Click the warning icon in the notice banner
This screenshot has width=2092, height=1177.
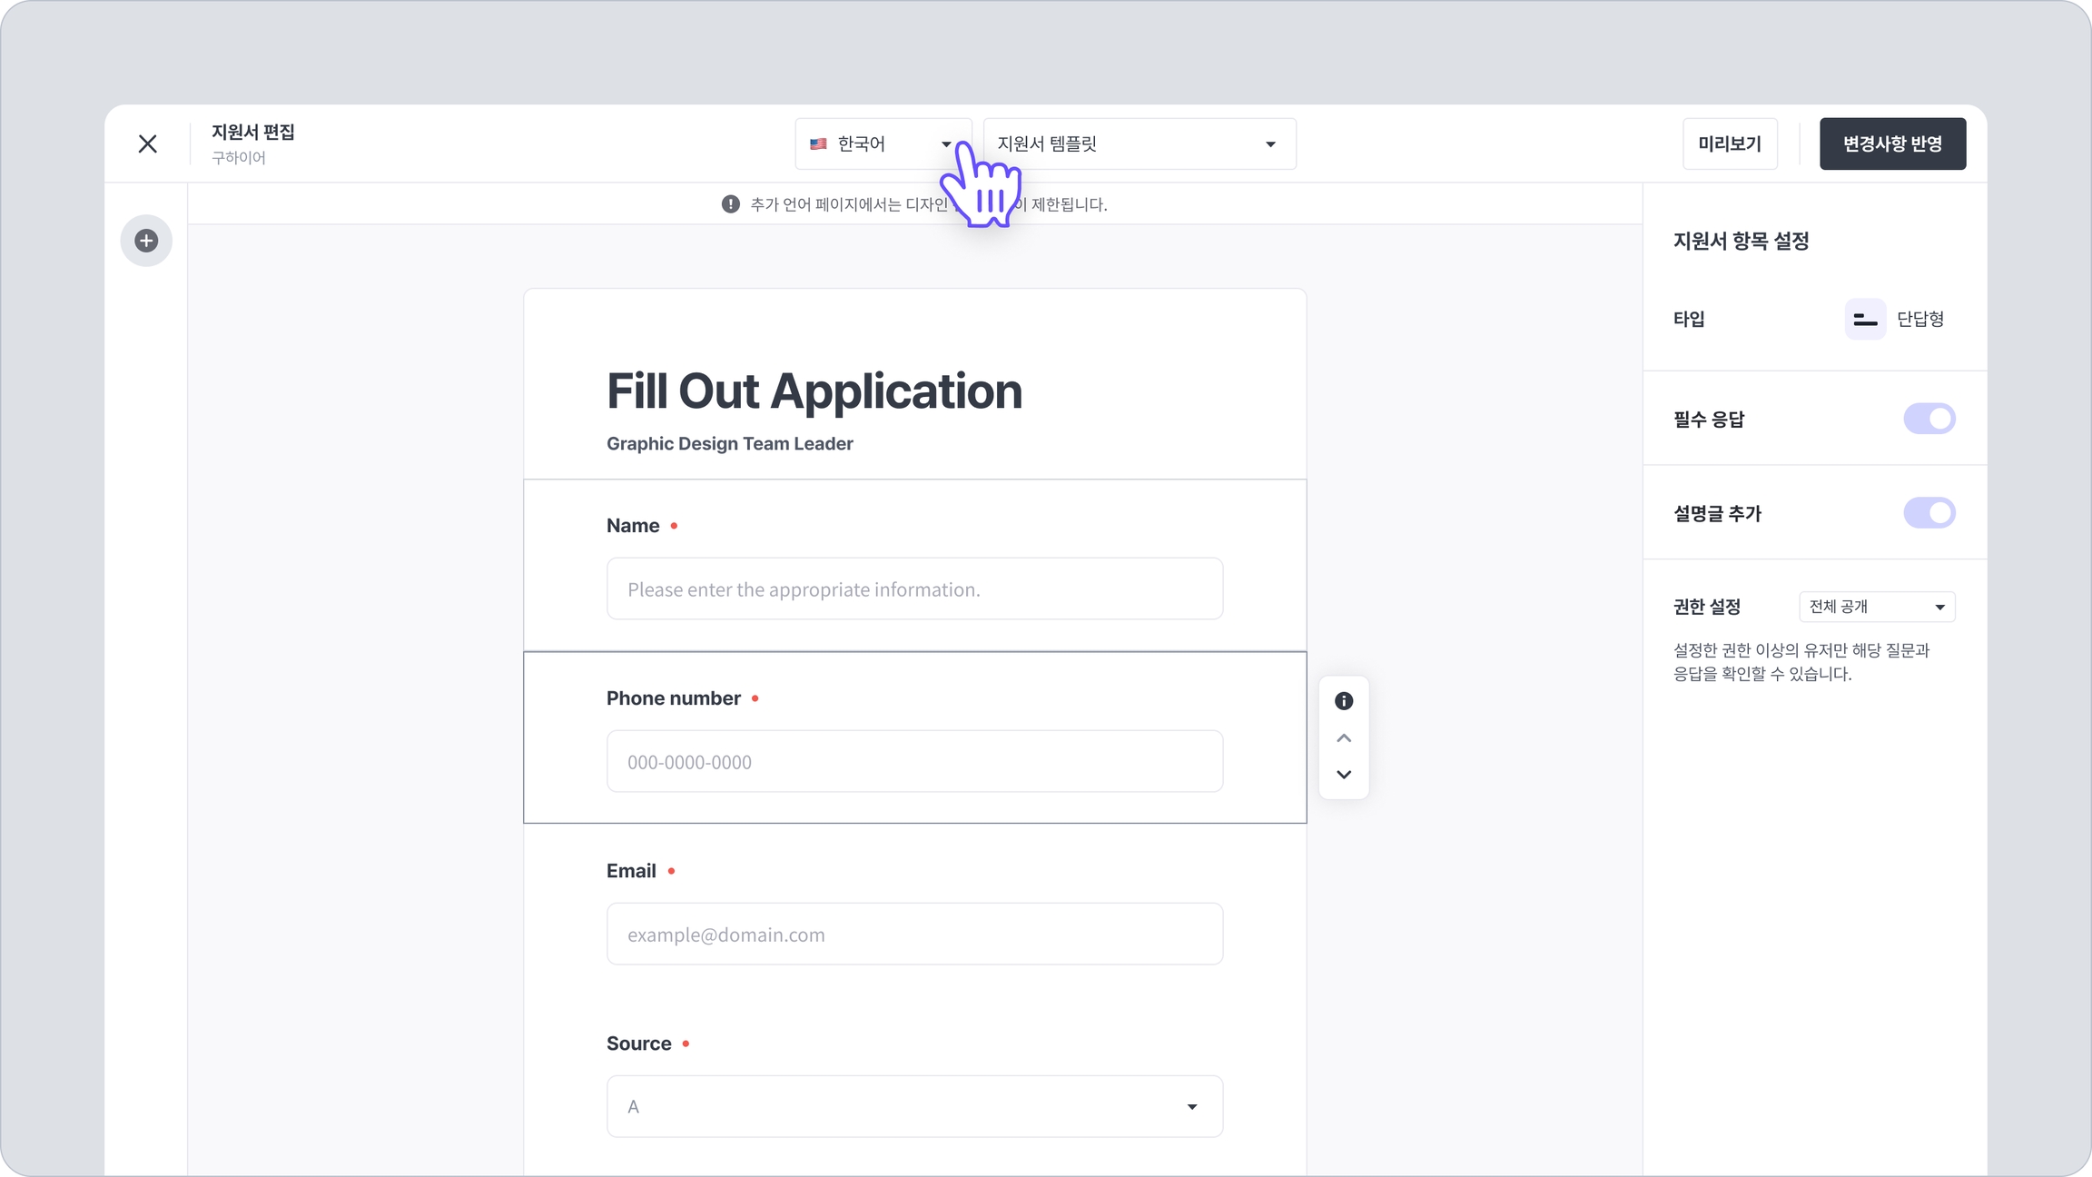(730, 204)
